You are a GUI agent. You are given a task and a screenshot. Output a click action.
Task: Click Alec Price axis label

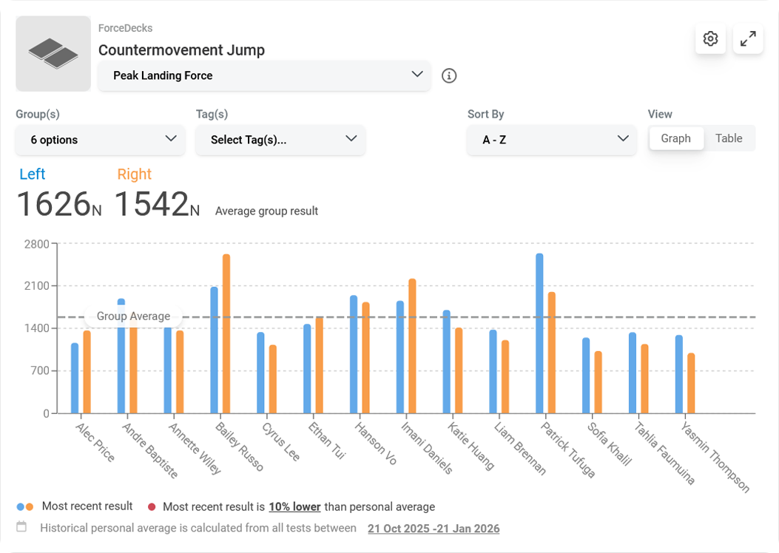[95, 442]
